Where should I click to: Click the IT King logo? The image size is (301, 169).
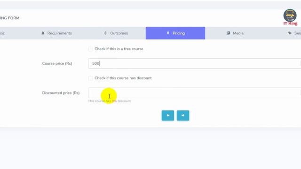click(x=290, y=17)
